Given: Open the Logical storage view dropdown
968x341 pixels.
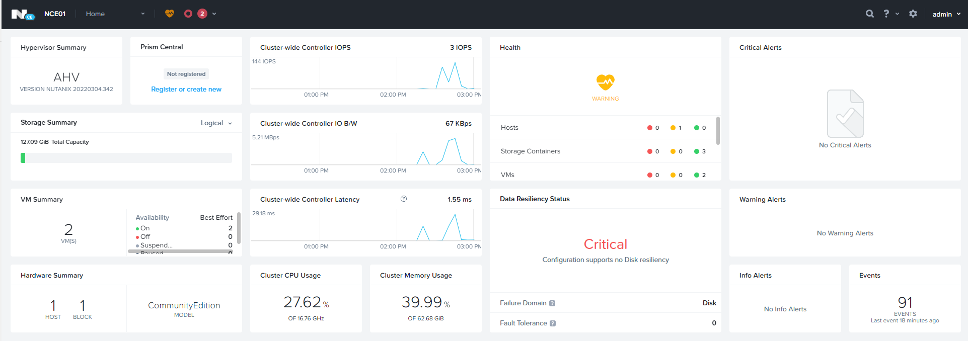Looking at the screenshot, I should [x=216, y=123].
